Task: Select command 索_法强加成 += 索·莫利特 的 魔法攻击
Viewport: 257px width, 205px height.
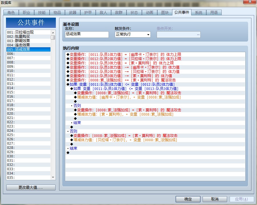Action: click(x=155, y=80)
